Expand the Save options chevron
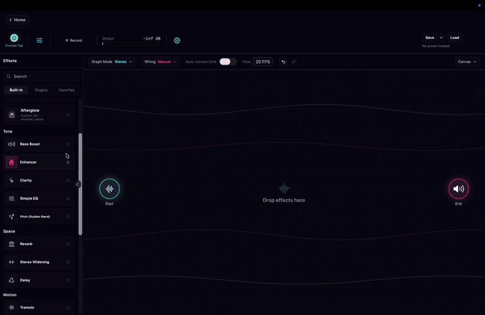 [441, 38]
